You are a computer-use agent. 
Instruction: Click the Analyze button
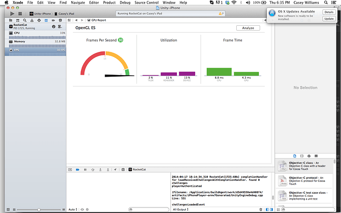pyautogui.click(x=248, y=28)
